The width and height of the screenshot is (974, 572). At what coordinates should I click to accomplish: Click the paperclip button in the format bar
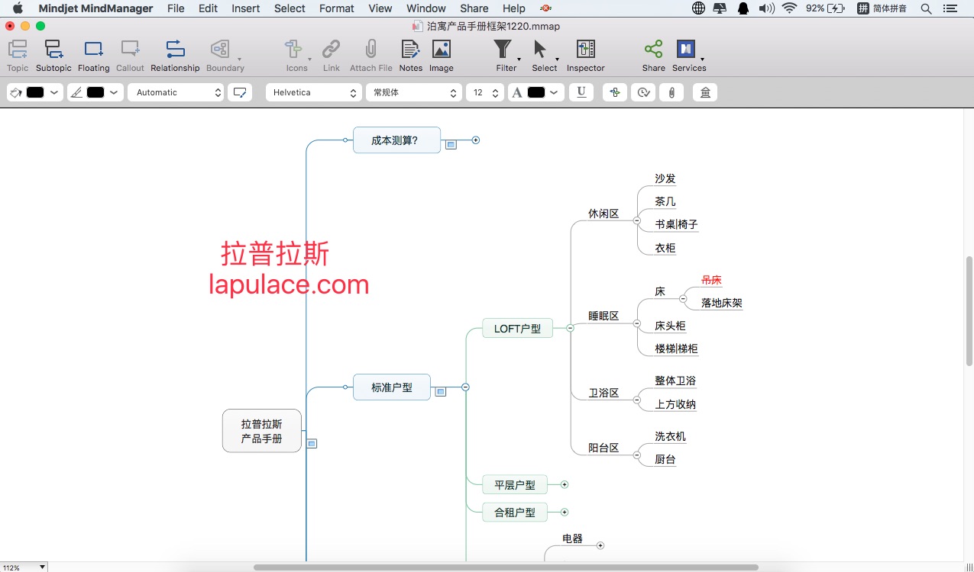pyautogui.click(x=671, y=92)
